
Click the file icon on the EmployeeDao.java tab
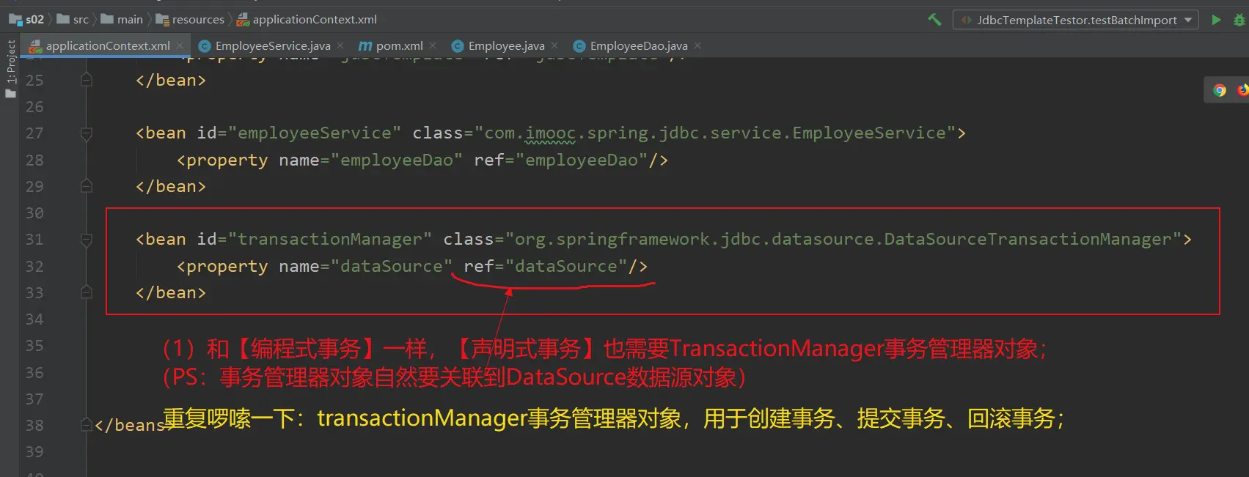coord(579,46)
